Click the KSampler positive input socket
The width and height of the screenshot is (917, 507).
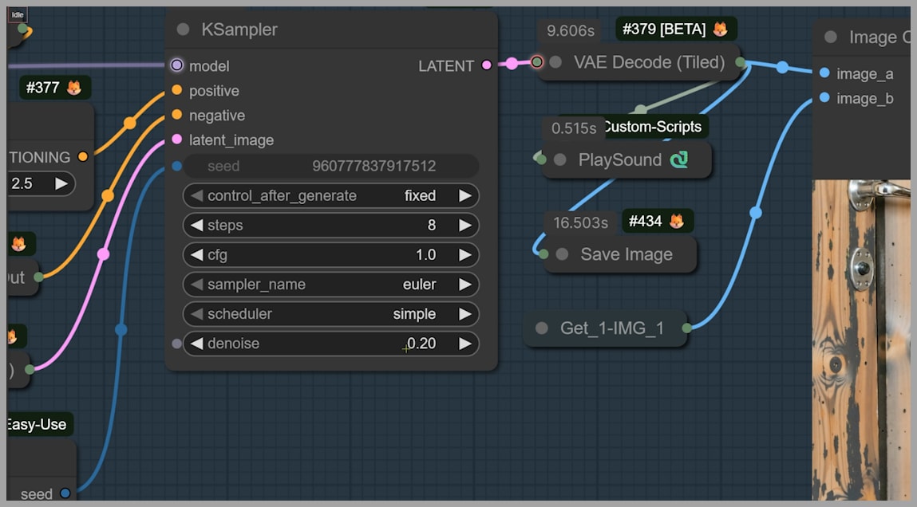click(176, 90)
